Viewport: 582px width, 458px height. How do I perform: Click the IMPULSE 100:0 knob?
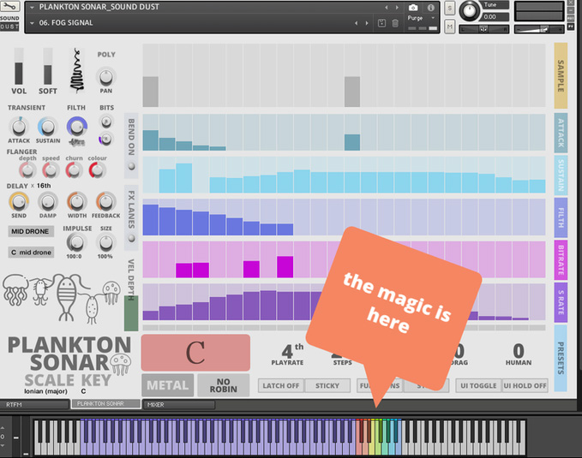[x=75, y=242]
